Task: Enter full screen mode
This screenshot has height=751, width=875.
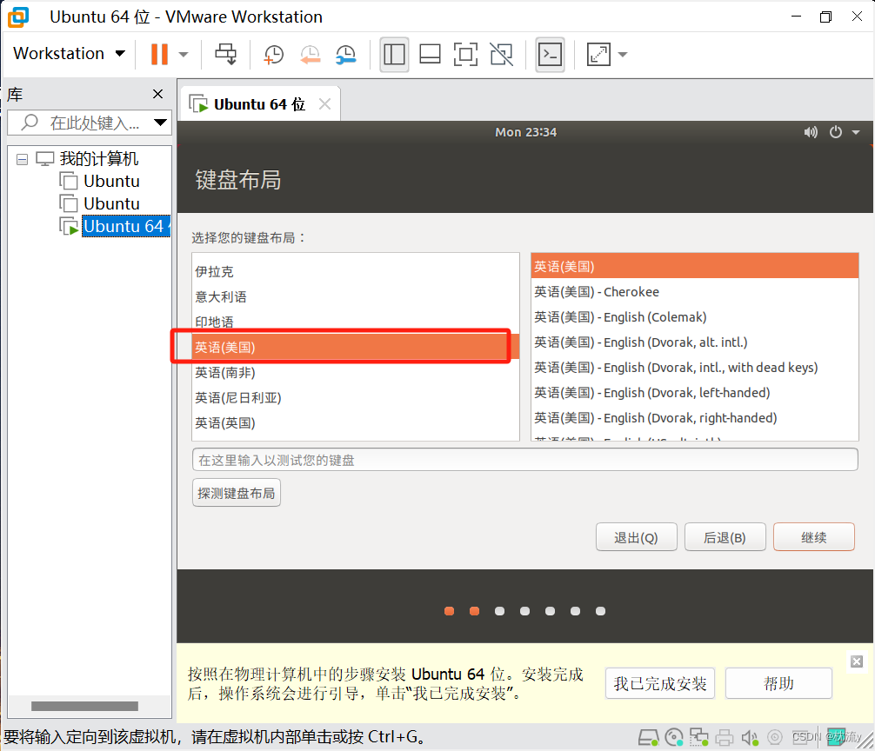Action: coord(465,54)
